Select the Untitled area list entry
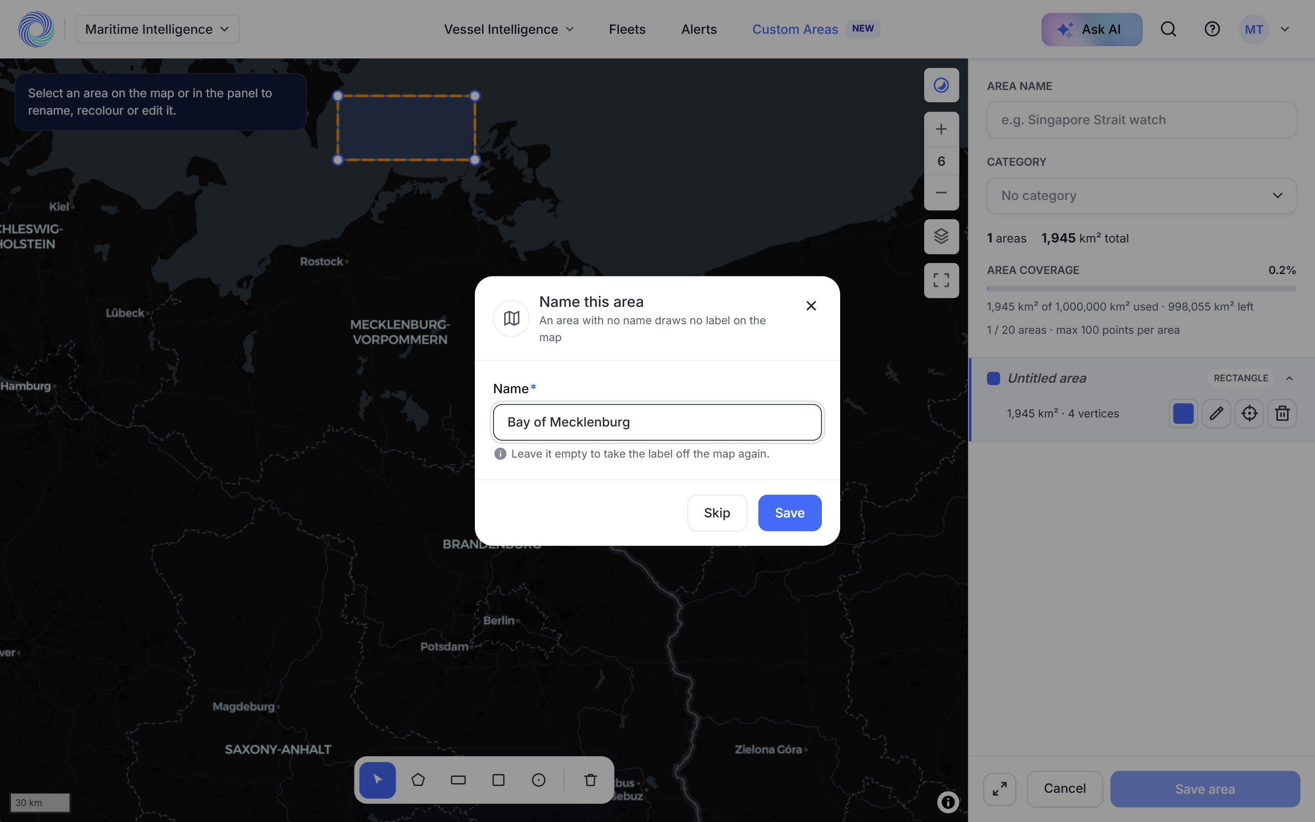This screenshot has height=822, width=1315. pos(1141,400)
